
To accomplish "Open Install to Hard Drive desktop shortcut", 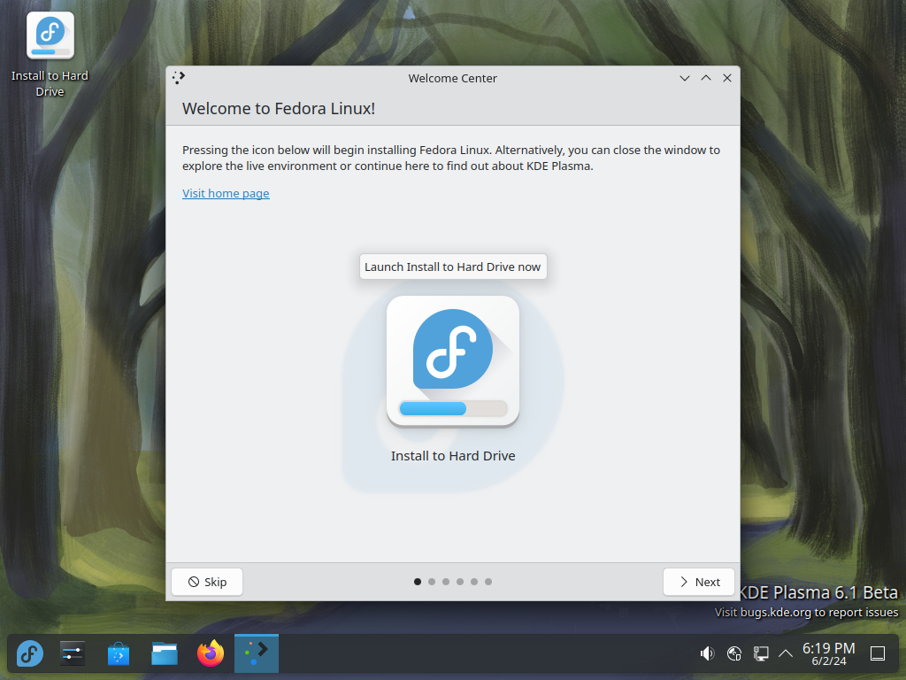I will (50, 56).
